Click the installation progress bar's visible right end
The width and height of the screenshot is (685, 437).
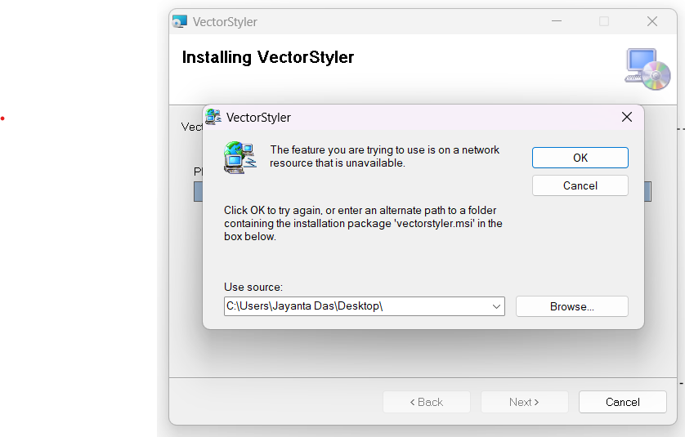(x=647, y=192)
